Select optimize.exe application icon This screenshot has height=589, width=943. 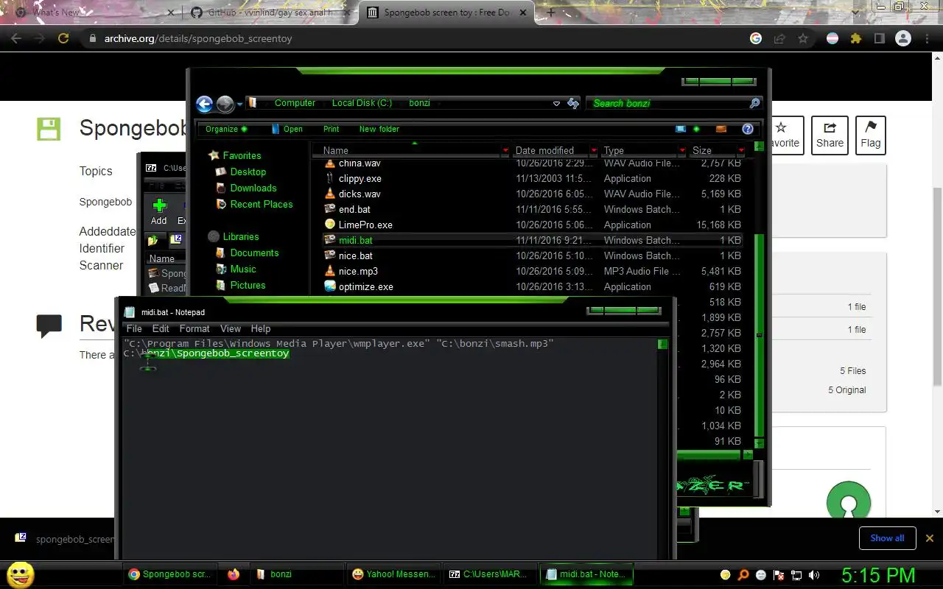tap(330, 286)
